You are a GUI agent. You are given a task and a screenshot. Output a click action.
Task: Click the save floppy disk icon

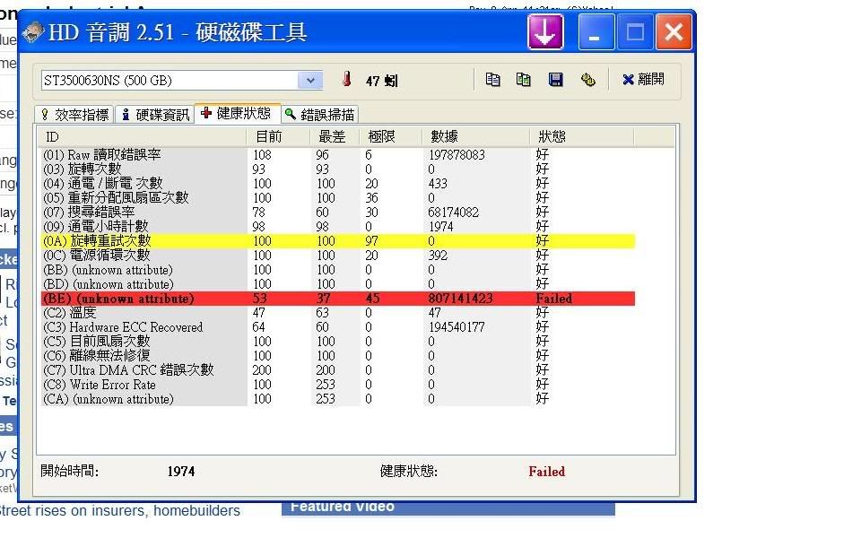(x=556, y=80)
